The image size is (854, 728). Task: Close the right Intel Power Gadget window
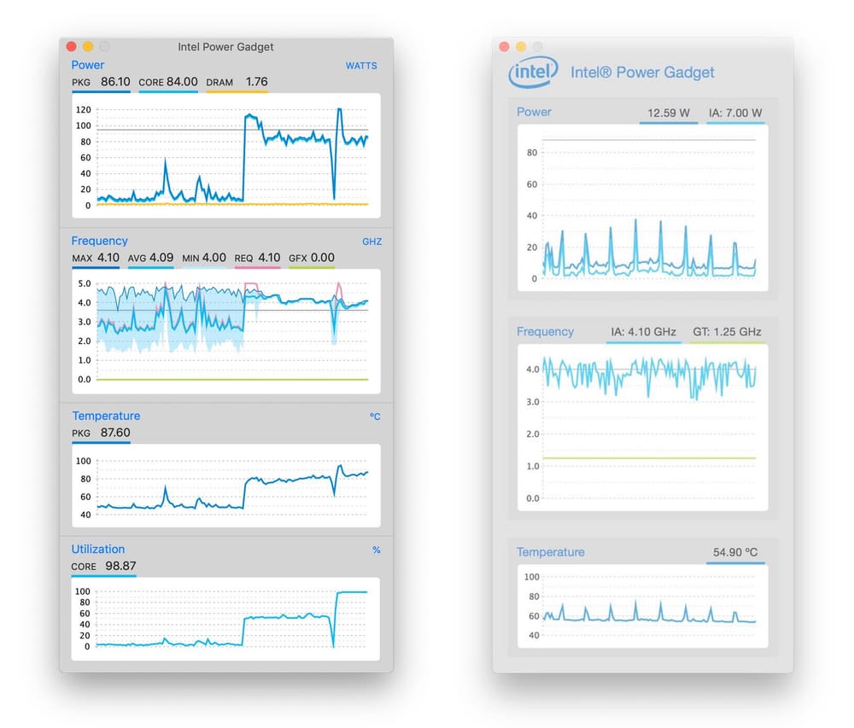pyautogui.click(x=504, y=47)
